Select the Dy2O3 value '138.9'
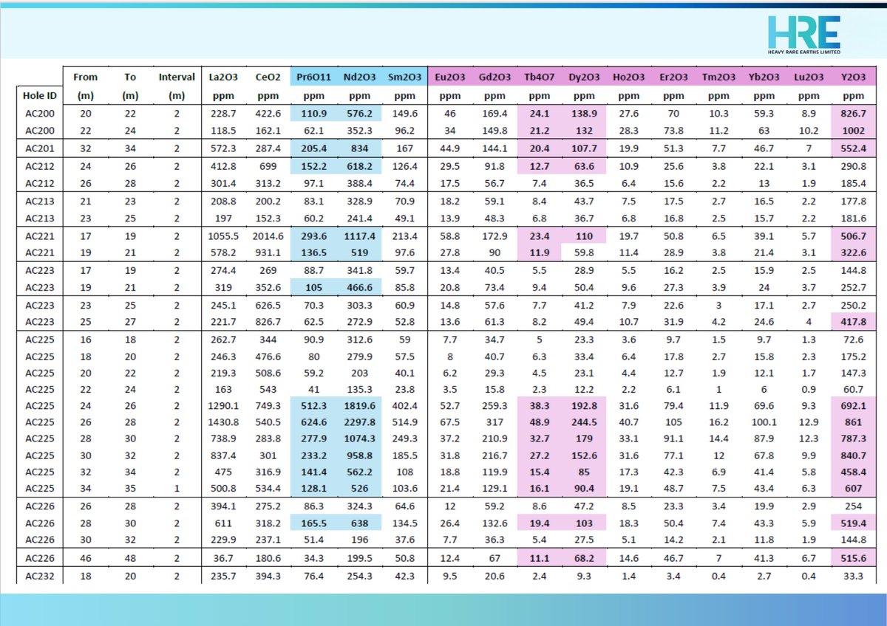The height and width of the screenshot is (626, 887). (584, 114)
